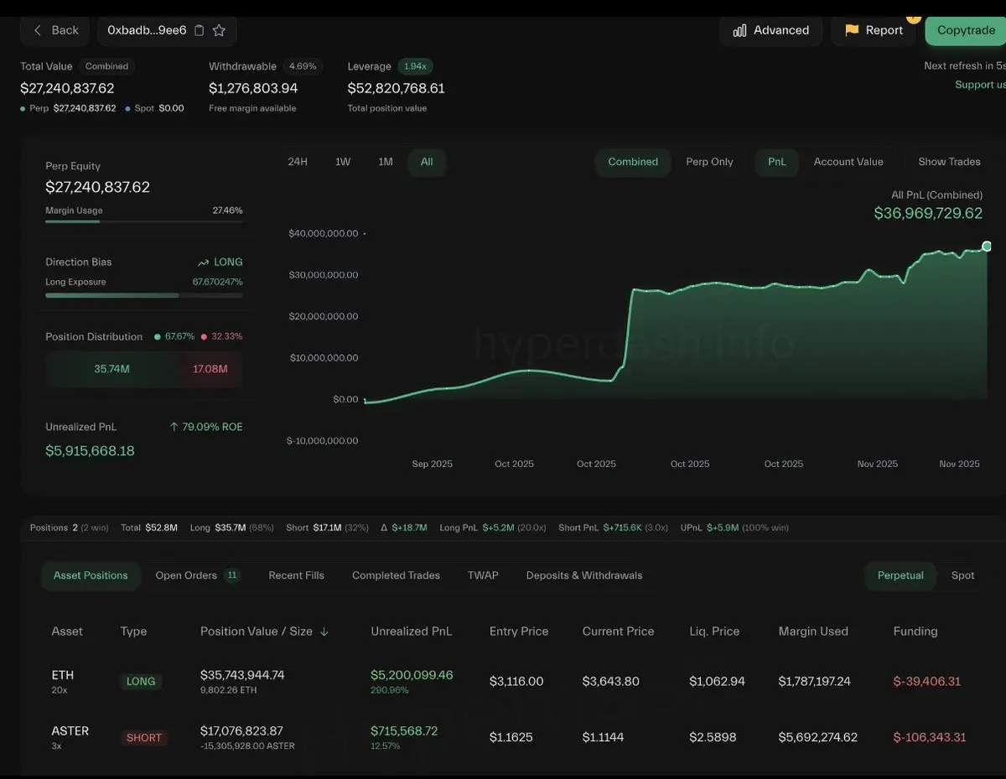Click ETH unrealized PnL $5,200,099.46
This screenshot has height=779, width=1006.
(412, 675)
